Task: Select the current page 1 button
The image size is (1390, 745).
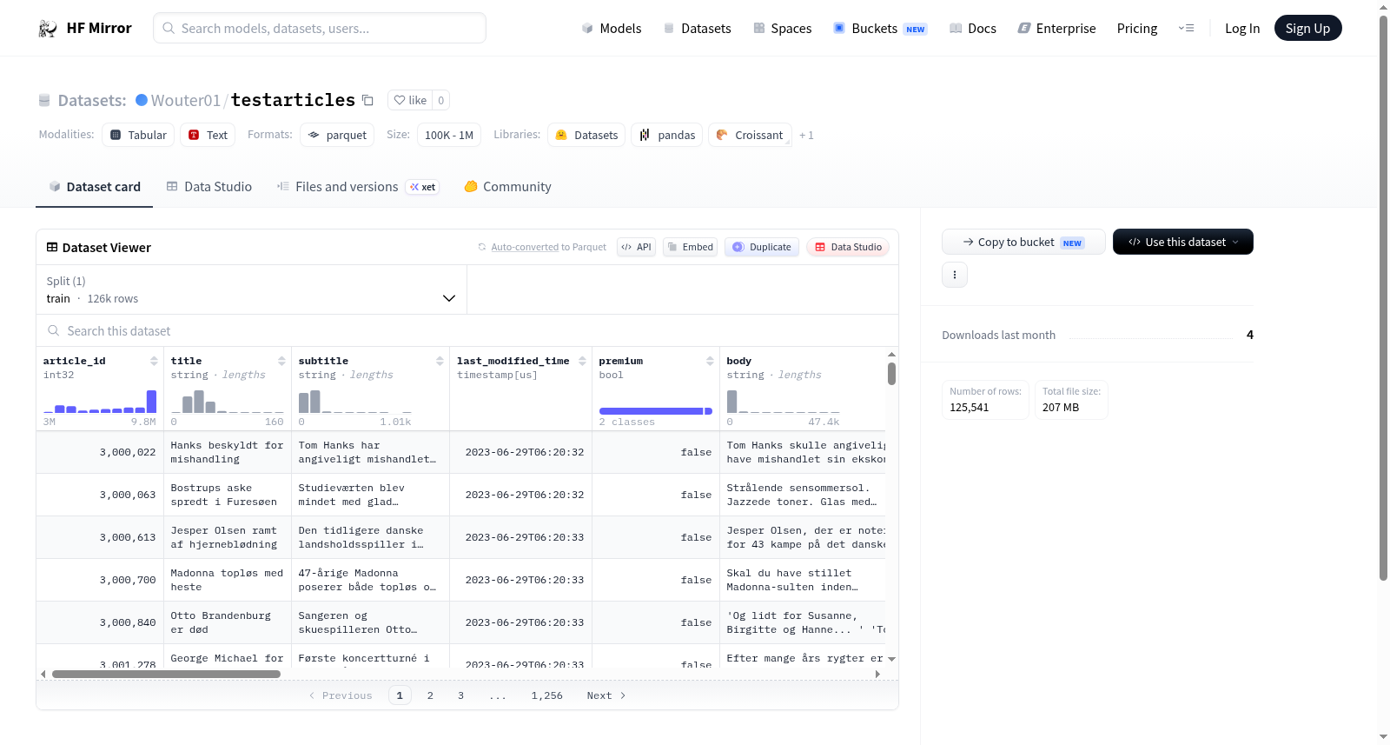Action: tap(400, 695)
